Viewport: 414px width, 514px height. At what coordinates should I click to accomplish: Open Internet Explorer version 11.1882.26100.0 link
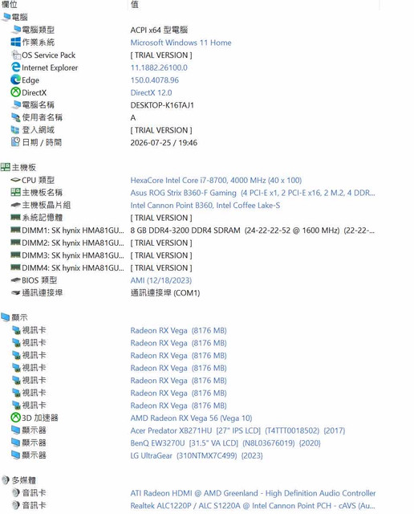tap(159, 67)
